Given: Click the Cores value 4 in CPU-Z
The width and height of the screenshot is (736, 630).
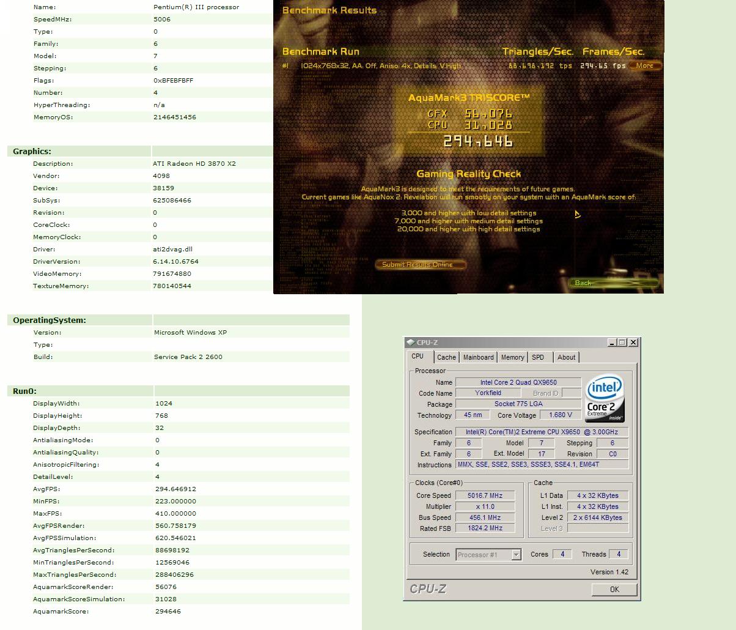Looking at the screenshot, I should (562, 554).
